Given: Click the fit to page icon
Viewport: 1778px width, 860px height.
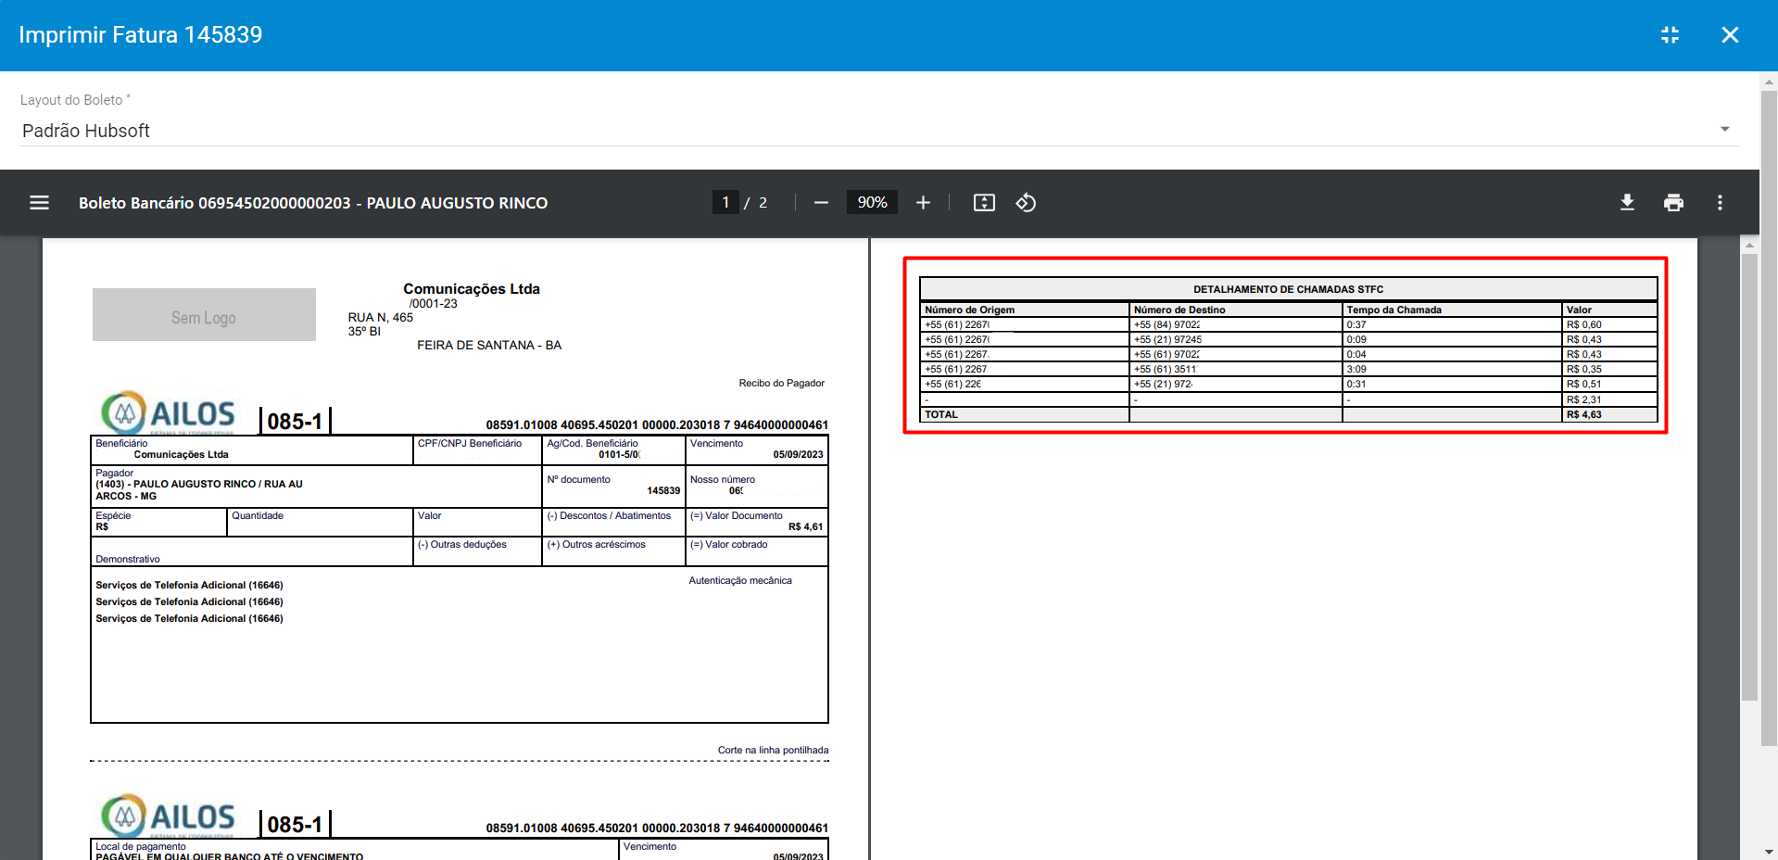Looking at the screenshot, I should [984, 202].
